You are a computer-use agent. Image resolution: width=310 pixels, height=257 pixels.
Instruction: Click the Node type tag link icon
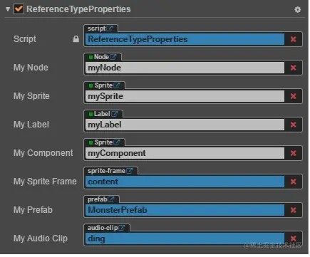113,57
